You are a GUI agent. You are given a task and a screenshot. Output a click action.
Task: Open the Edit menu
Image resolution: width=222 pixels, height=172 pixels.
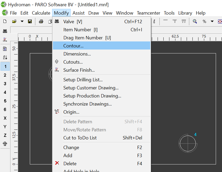[x=24, y=13]
